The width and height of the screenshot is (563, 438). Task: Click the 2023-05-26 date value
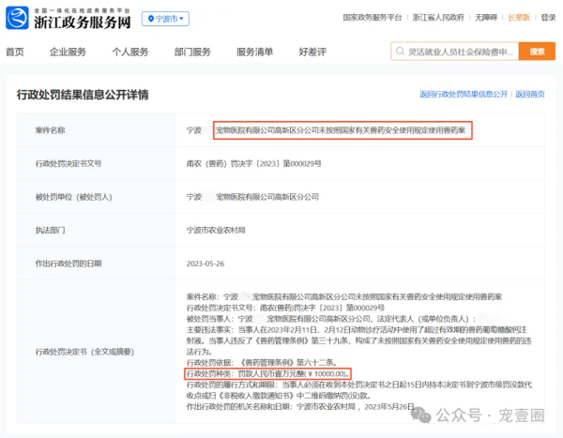click(x=205, y=264)
